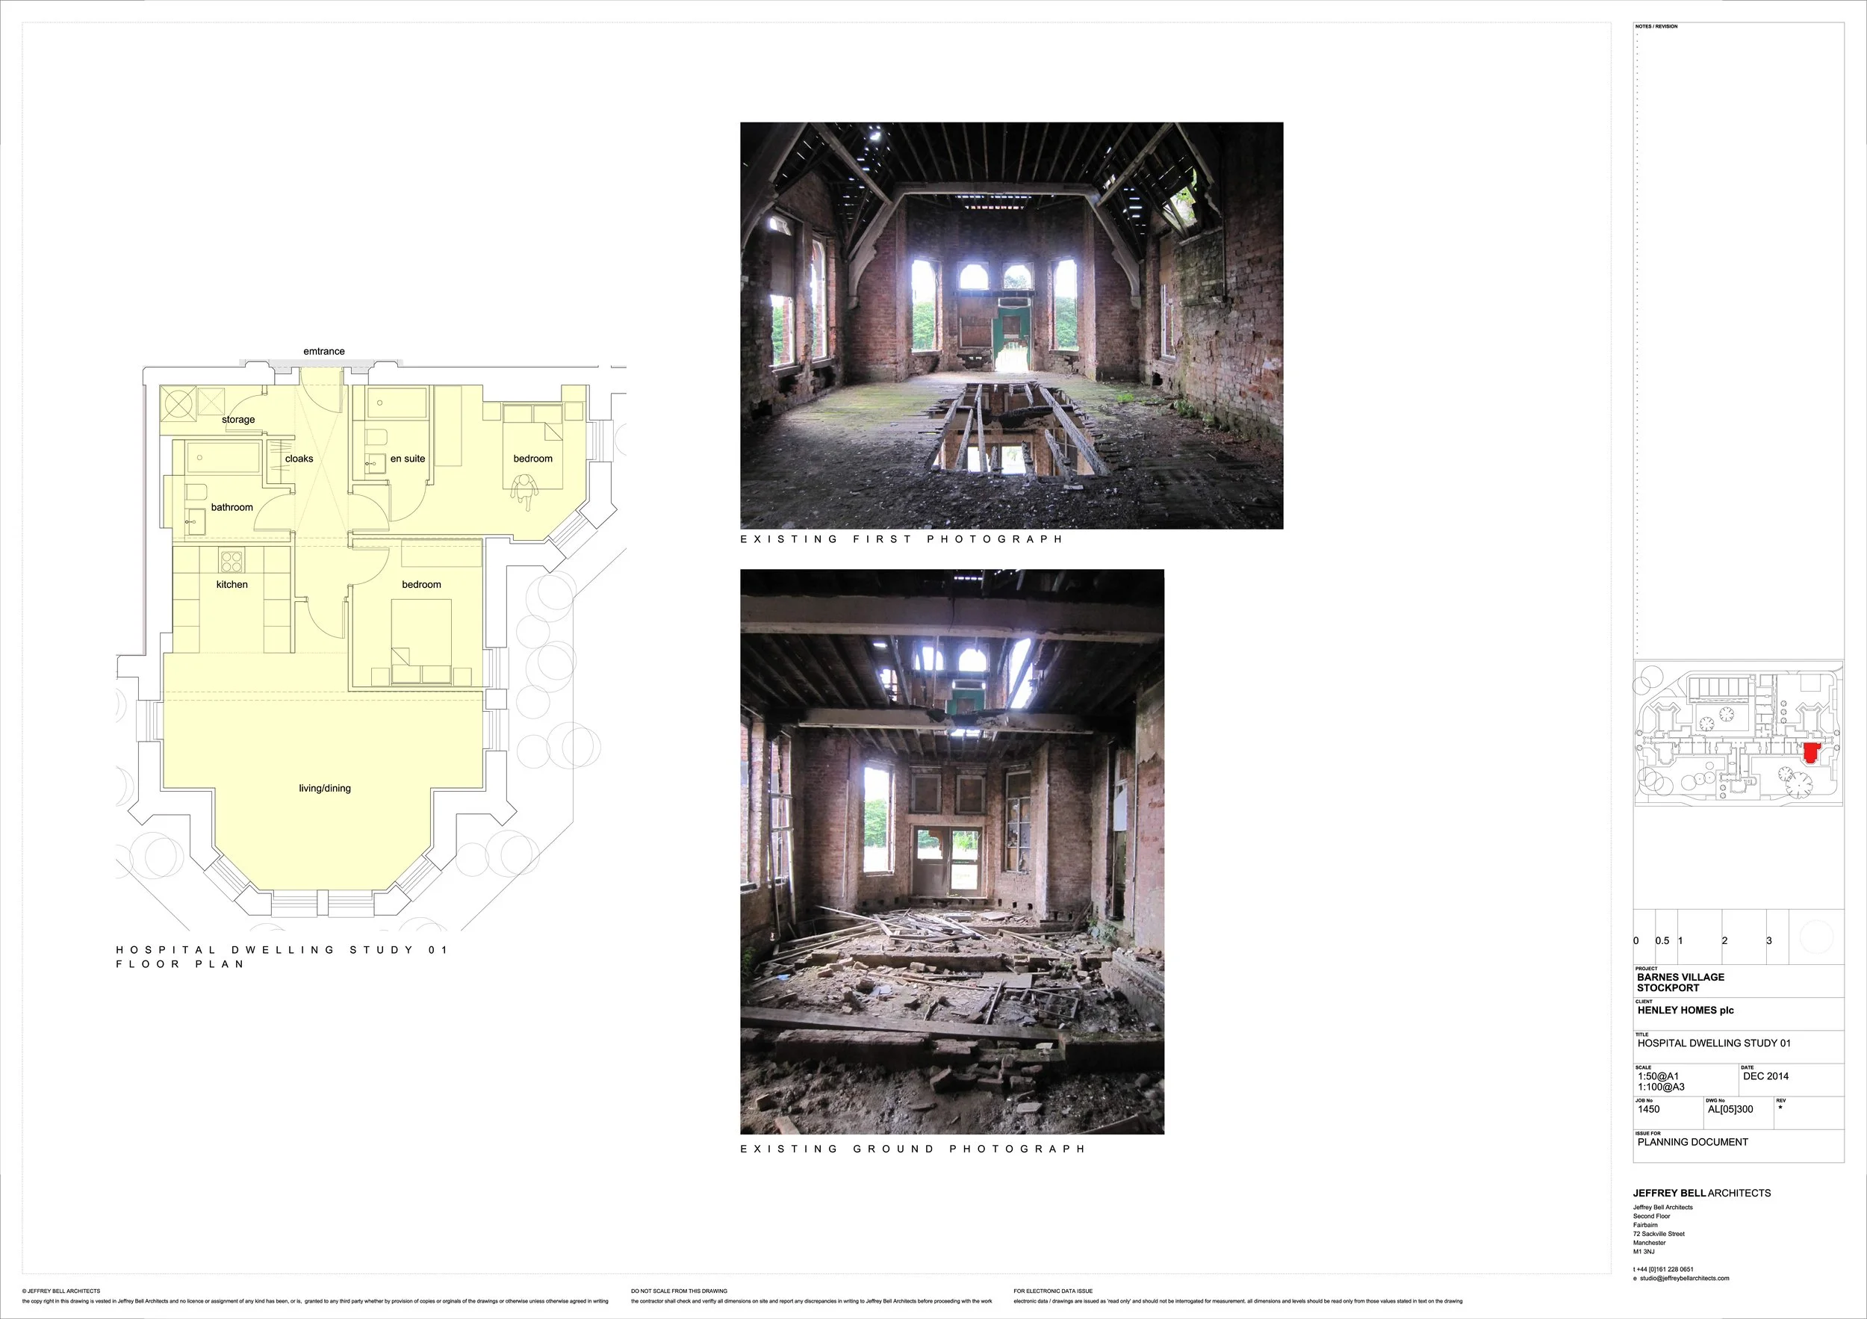This screenshot has width=1867, height=1319.
Task: Click the existing ground floor photograph
Action: click(x=951, y=851)
